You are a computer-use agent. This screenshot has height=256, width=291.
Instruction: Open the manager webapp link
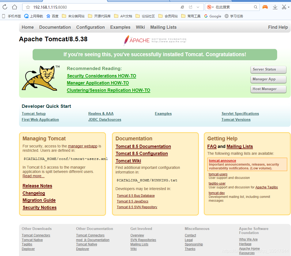[x=83, y=146]
